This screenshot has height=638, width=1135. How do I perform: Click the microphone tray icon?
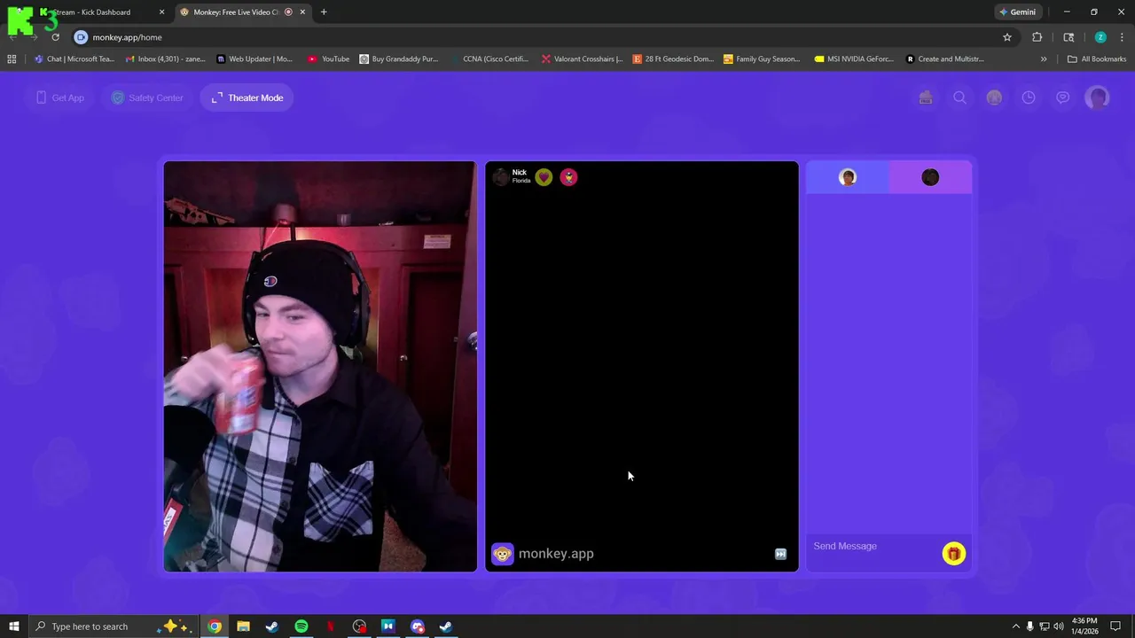coord(1029,626)
